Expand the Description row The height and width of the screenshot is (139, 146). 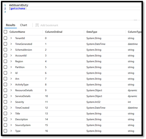click(11, 119)
